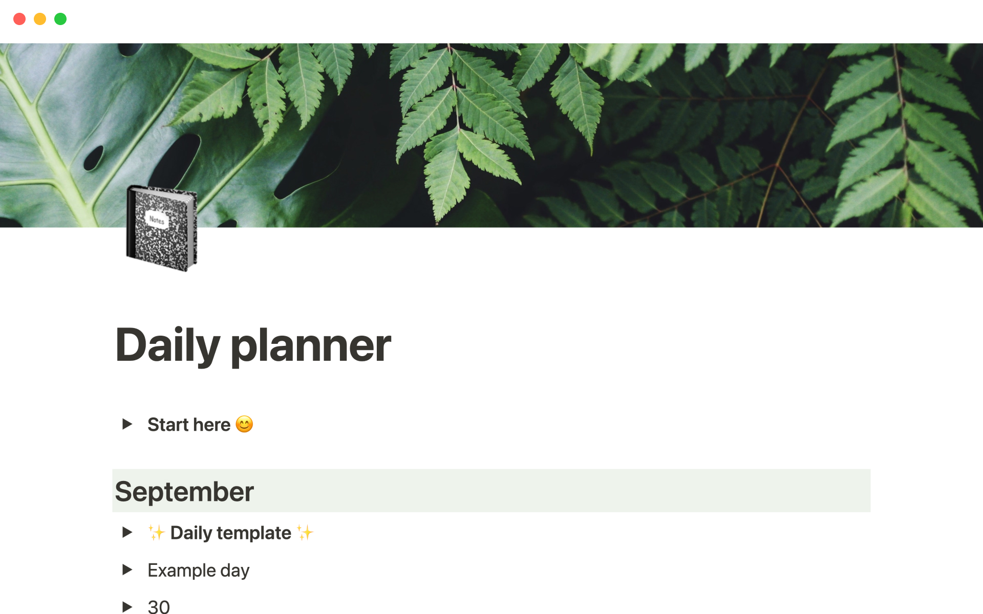Click the '✨ Daily template ✨' link
The width and height of the screenshot is (983, 614).
pos(229,533)
